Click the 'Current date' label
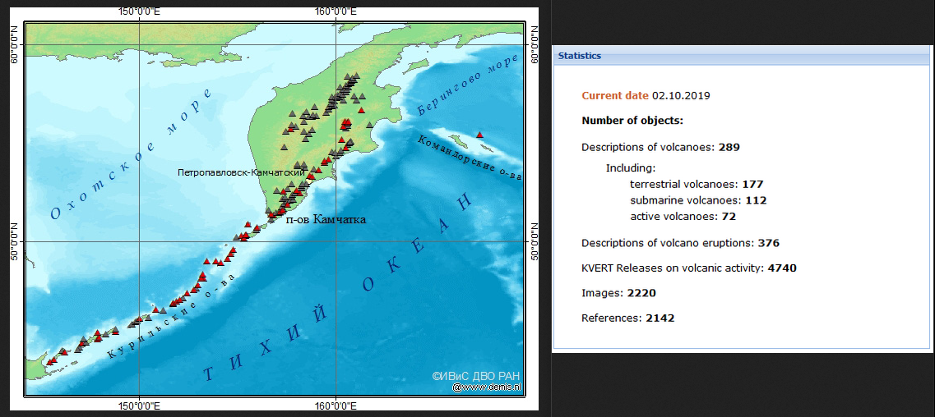 point(615,95)
